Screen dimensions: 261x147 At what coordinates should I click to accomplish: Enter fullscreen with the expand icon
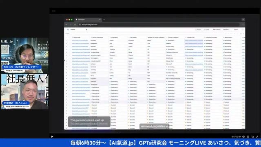click(x=257, y=137)
